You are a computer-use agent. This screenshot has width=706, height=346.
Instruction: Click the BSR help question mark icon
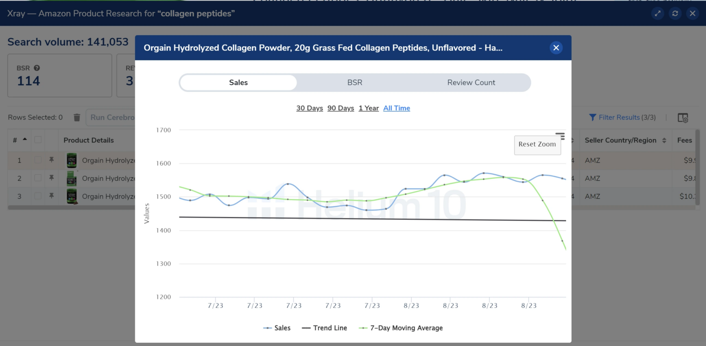tap(36, 67)
